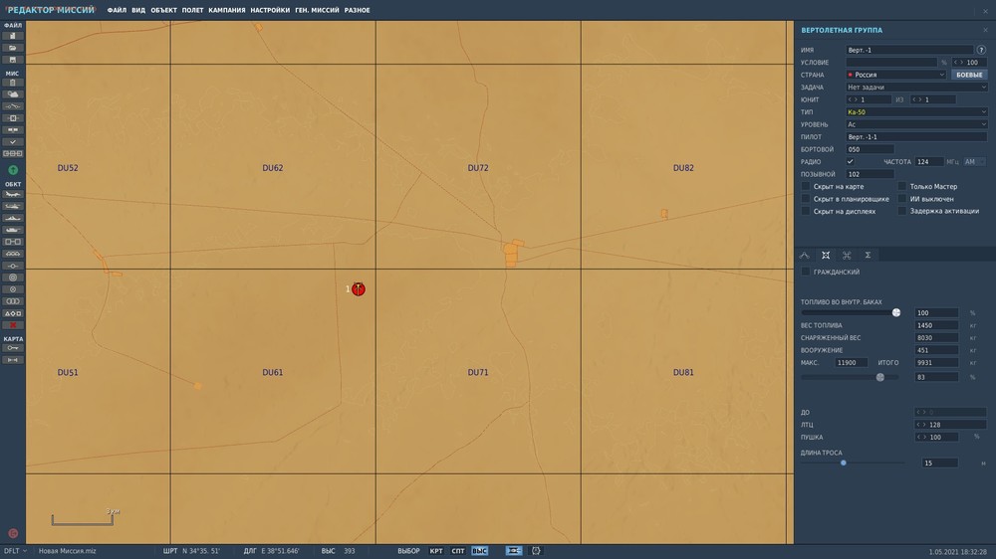
Task: Toggle the Радио checkbox
Action: [850, 162]
